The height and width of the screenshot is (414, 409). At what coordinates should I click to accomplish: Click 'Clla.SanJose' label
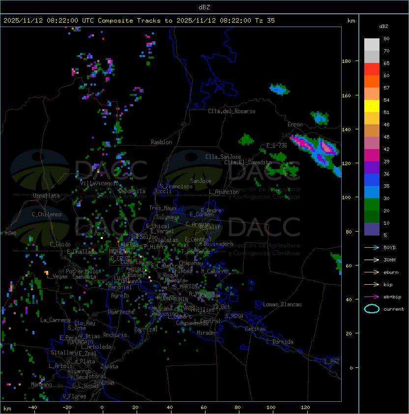point(223,157)
